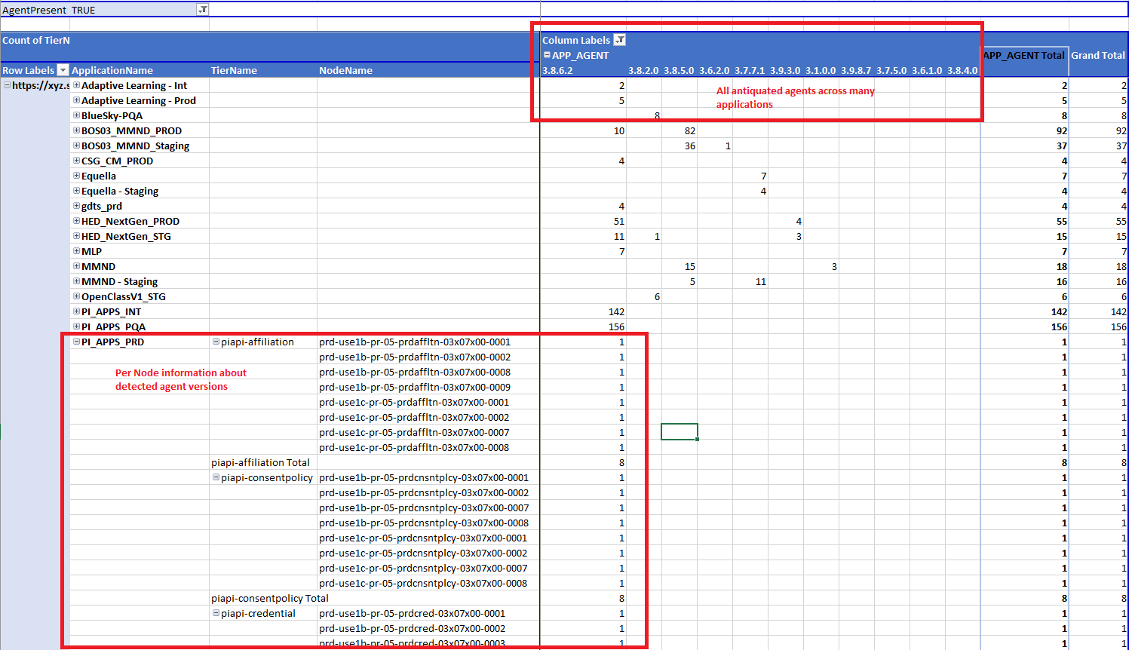1129x650 pixels.
Task: Expand the BlueSky-PQA application row
Action: [x=76, y=115]
